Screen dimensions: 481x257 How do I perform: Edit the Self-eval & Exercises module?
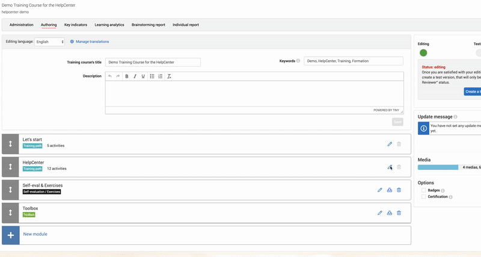coord(380,190)
